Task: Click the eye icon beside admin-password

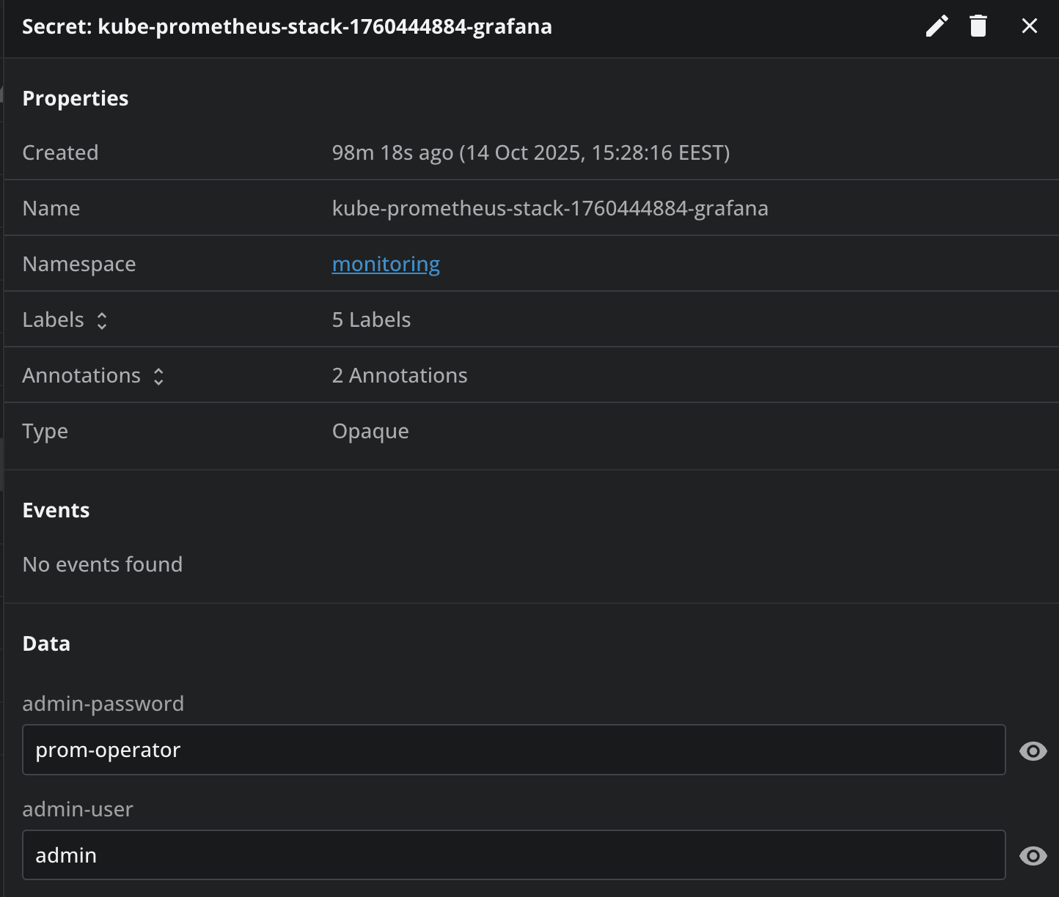Action: (1033, 750)
